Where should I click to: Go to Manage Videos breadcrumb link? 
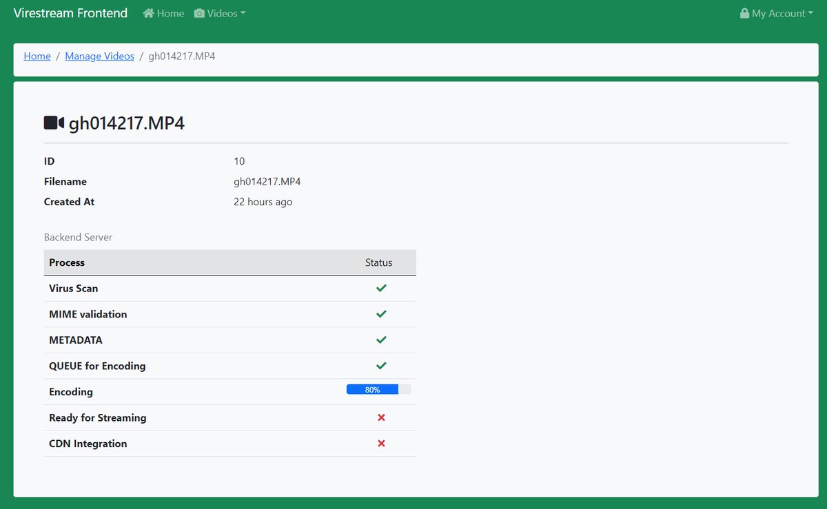point(99,56)
